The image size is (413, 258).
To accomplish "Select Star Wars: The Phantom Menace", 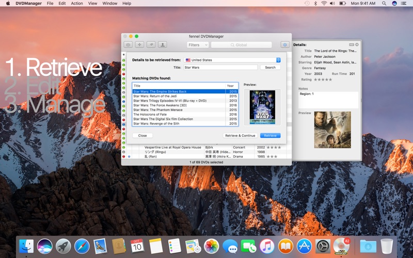I will (185, 110).
